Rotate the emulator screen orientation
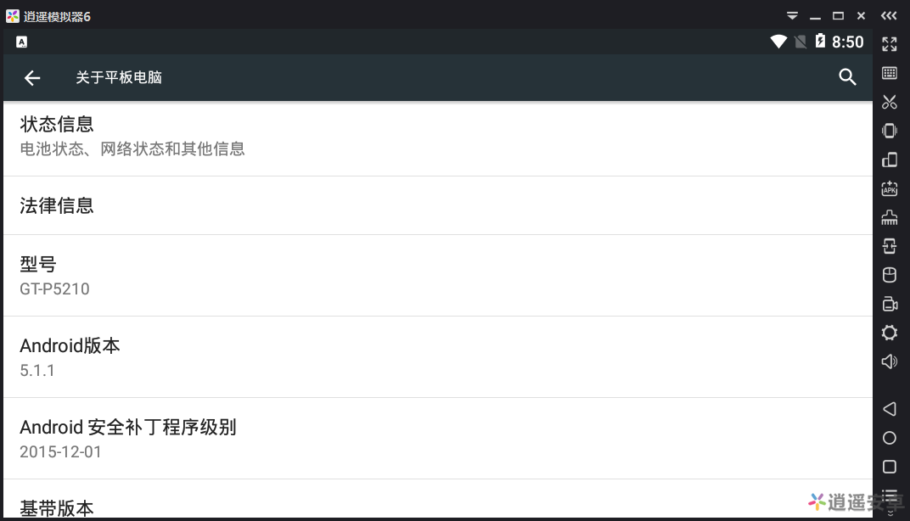Viewport: 910px width, 521px height. [889, 160]
